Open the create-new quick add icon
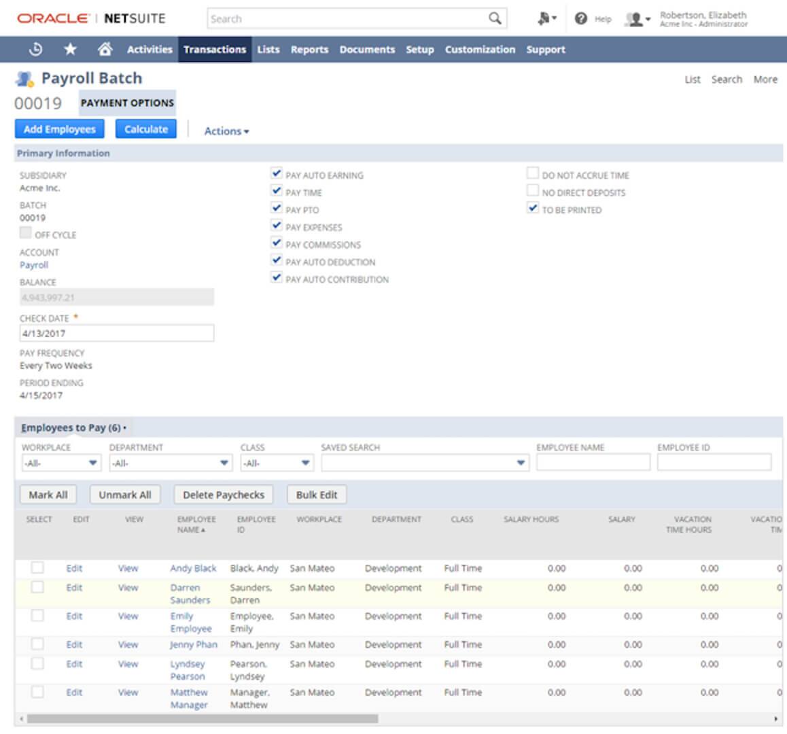The width and height of the screenshot is (787, 734). click(x=546, y=18)
